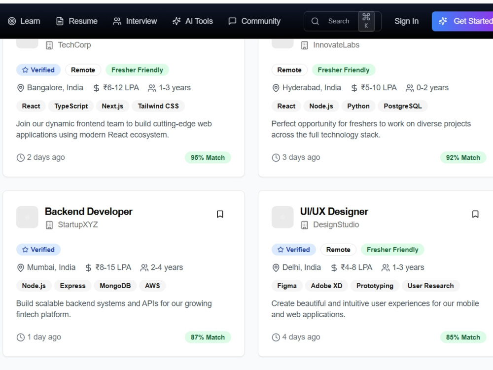The width and height of the screenshot is (493, 370).
Task: Click the Remote tag on DesignStudio card
Action: [338, 250]
